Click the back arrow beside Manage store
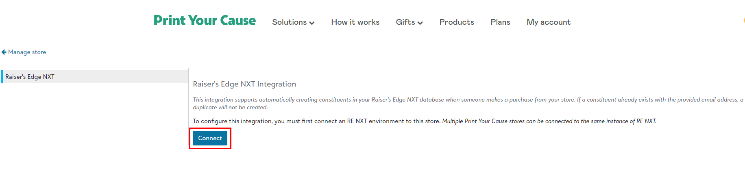 [4, 52]
